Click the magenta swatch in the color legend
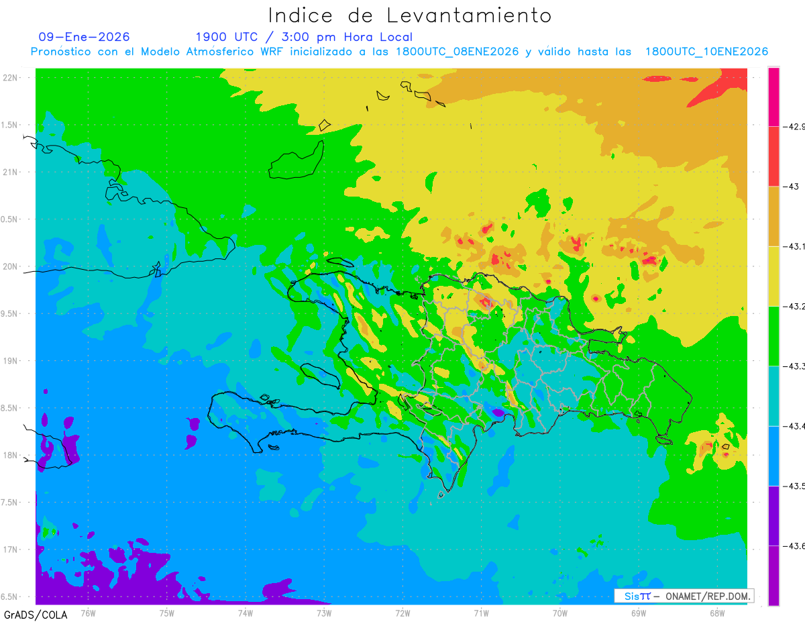 773,97
